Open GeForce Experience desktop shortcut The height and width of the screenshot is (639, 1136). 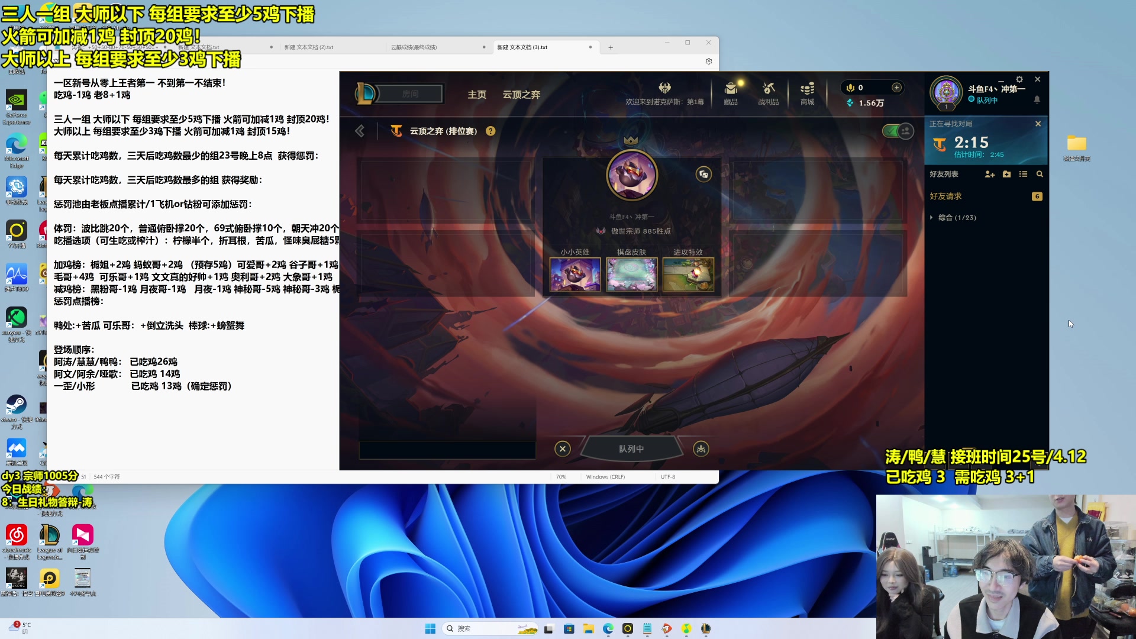(x=16, y=107)
